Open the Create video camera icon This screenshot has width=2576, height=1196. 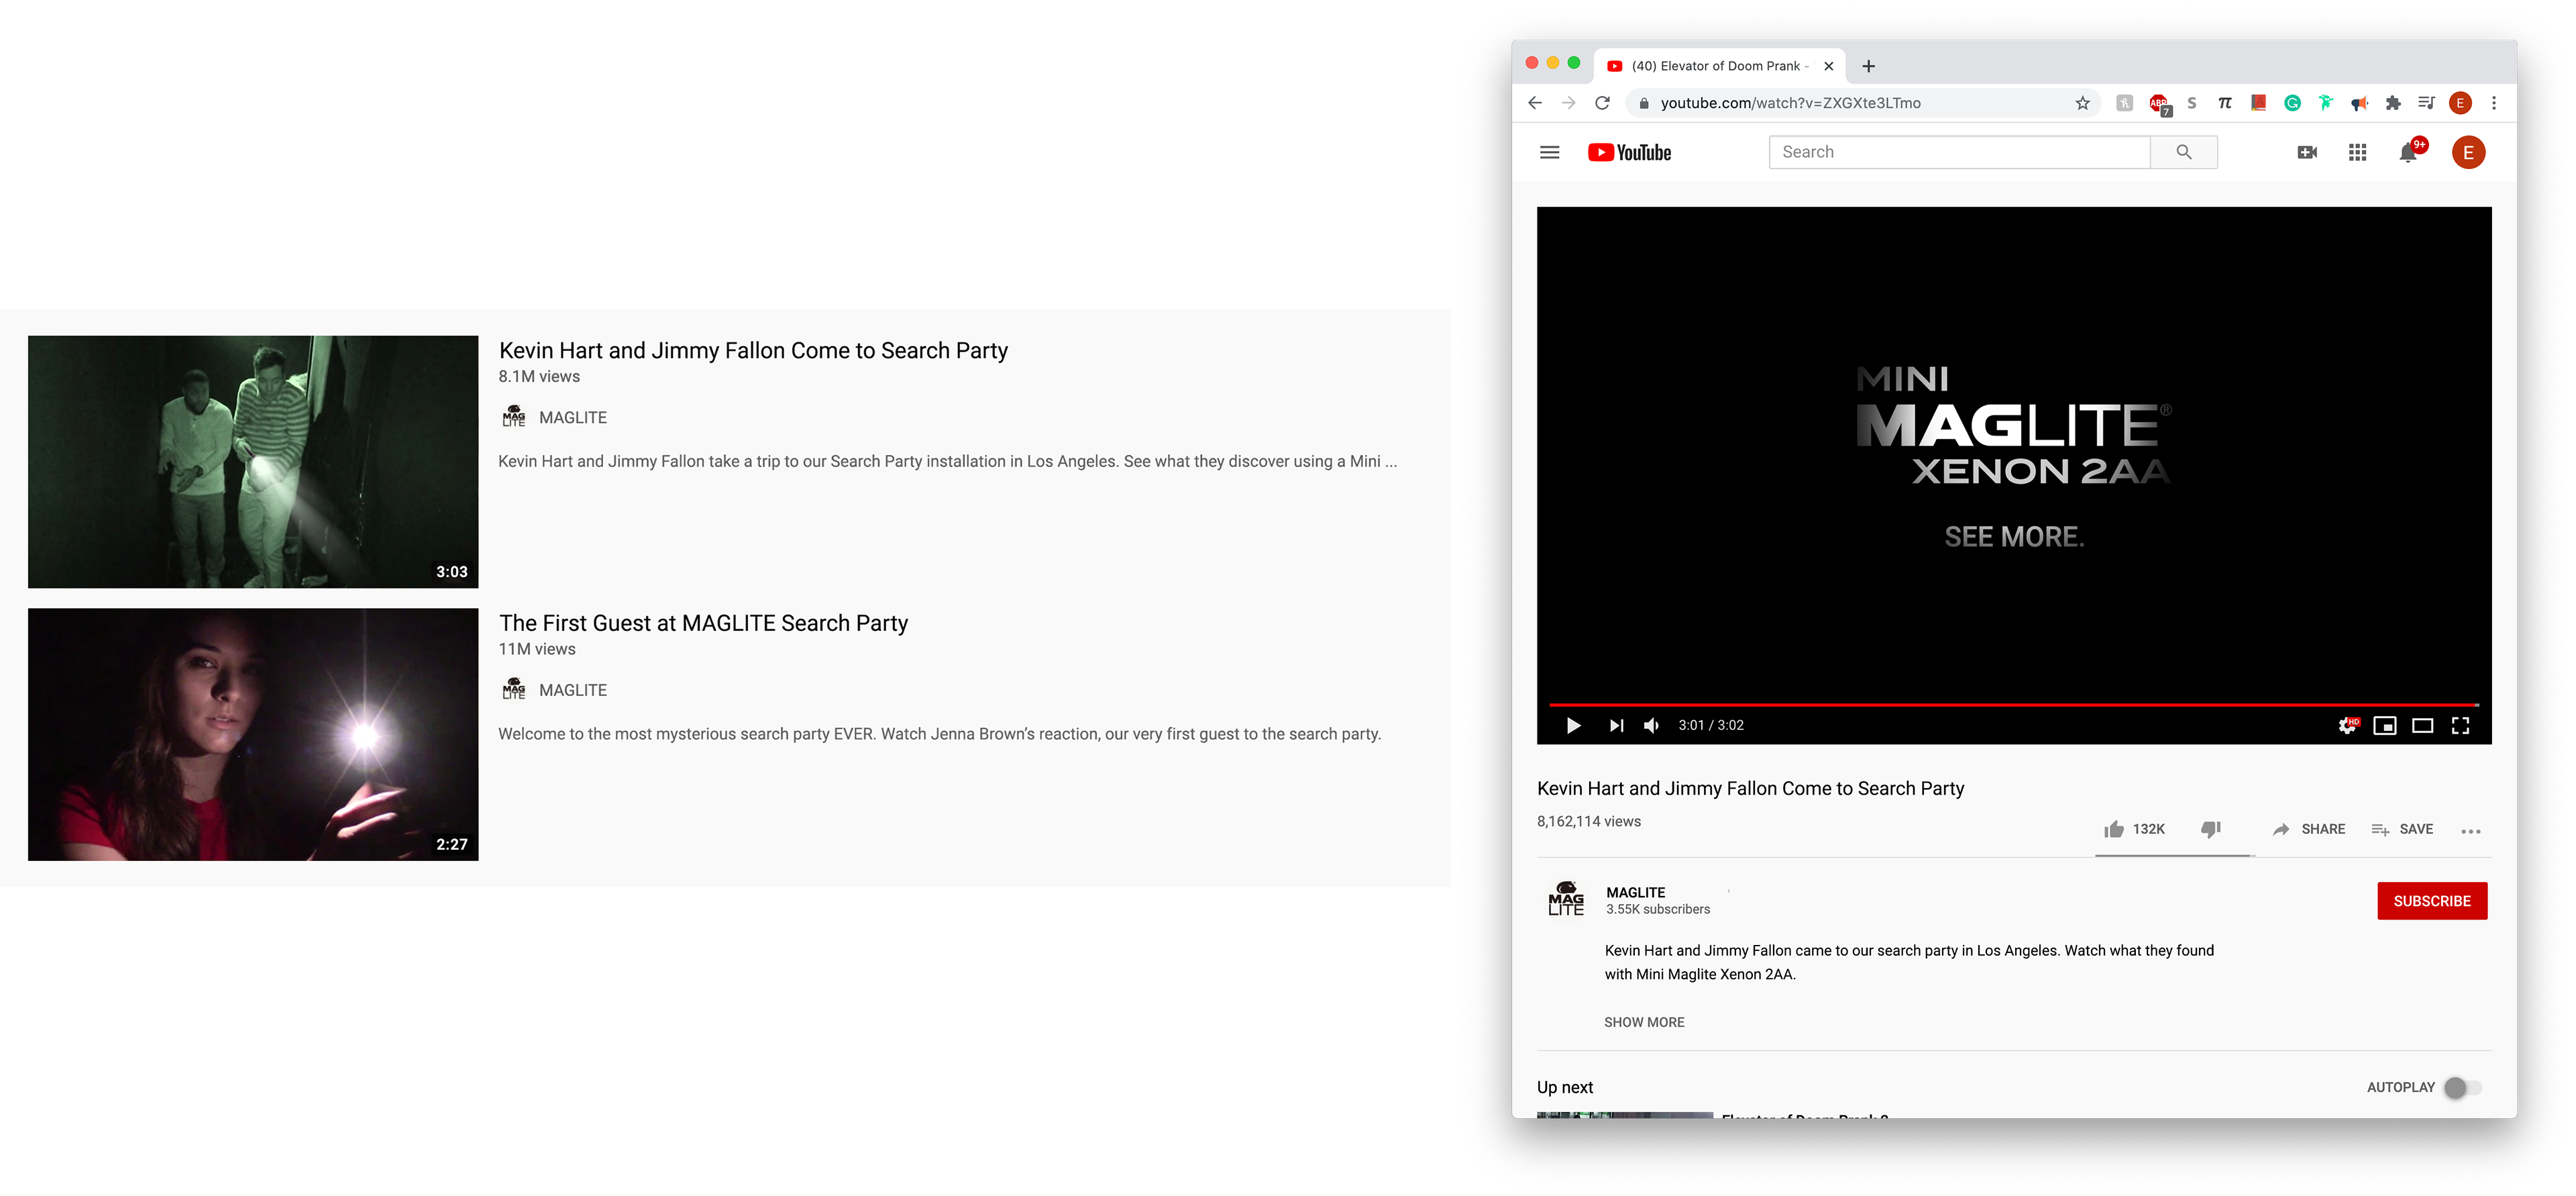2307,152
